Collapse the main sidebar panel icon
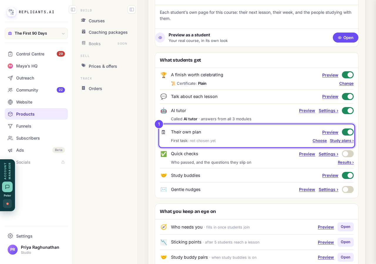Viewport: 376px width, 264px height. [73, 9]
